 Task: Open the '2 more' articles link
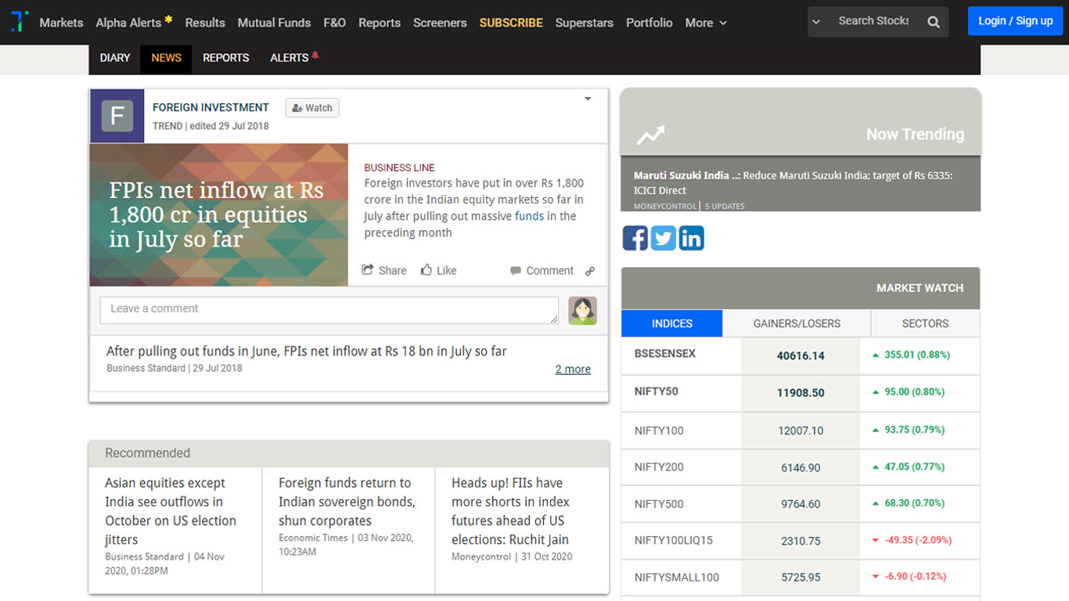pyautogui.click(x=573, y=369)
